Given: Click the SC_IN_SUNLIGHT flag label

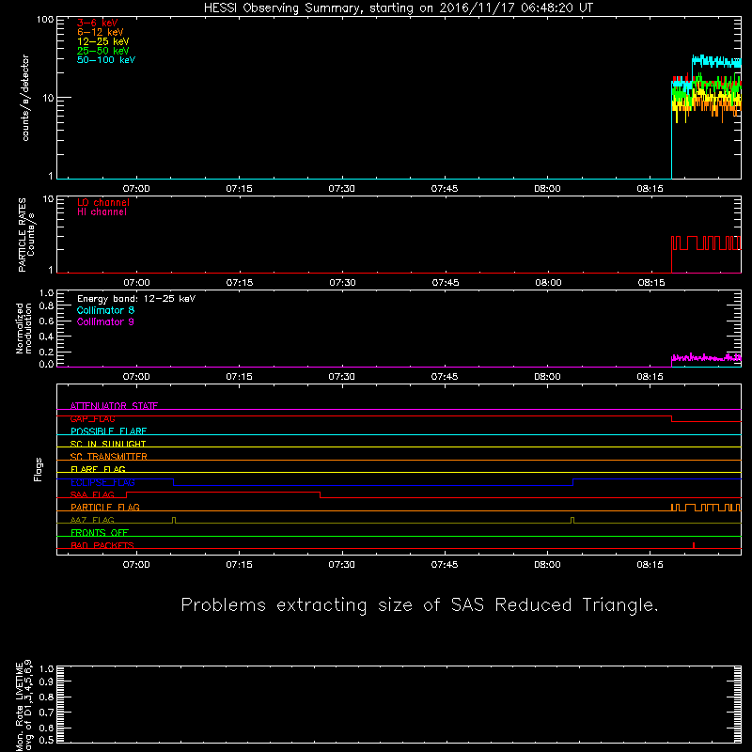Looking at the screenshot, I should pyautogui.click(x=108, y=444).
